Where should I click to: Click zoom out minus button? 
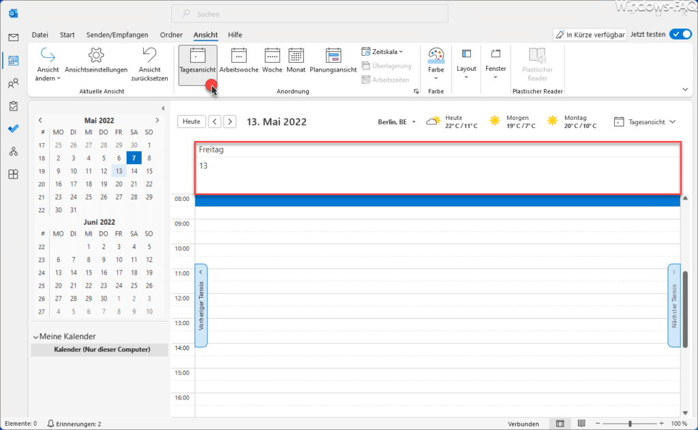(x=598, y=424)
